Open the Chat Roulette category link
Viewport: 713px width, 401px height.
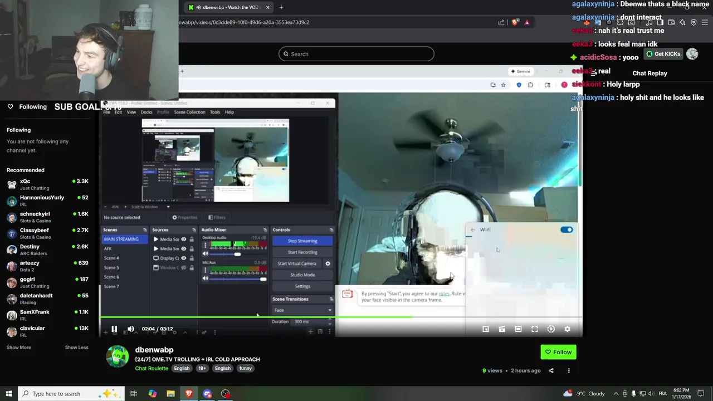tap(152, 368)
